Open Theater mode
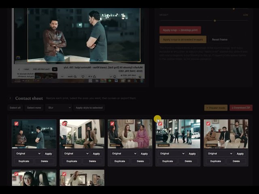 pyautogui.click(x=216, y=108)
